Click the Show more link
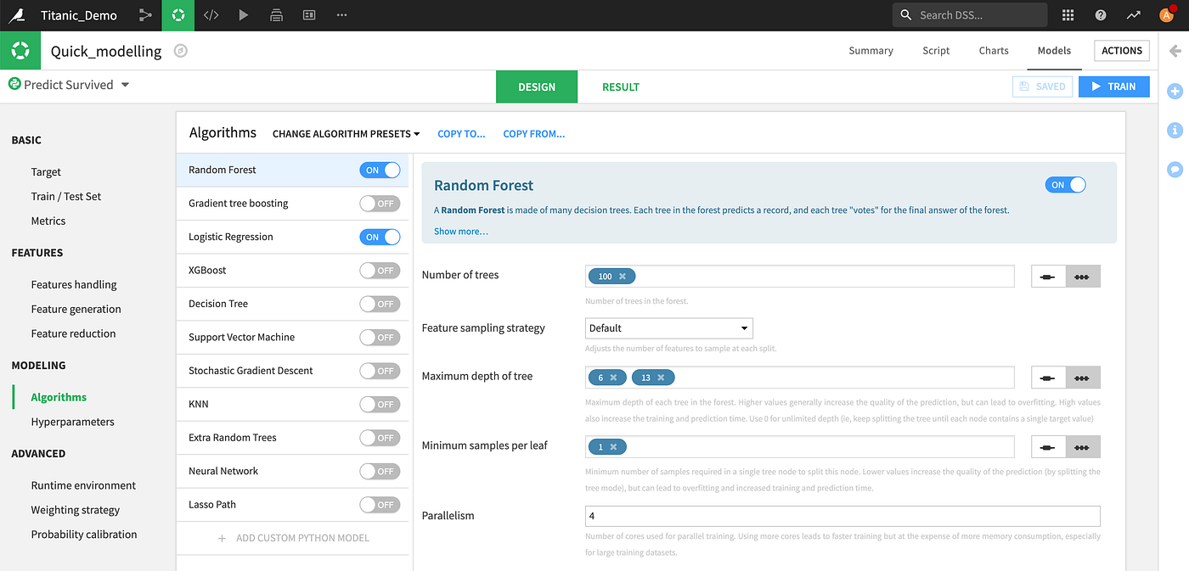 click(x=461, y=232)
